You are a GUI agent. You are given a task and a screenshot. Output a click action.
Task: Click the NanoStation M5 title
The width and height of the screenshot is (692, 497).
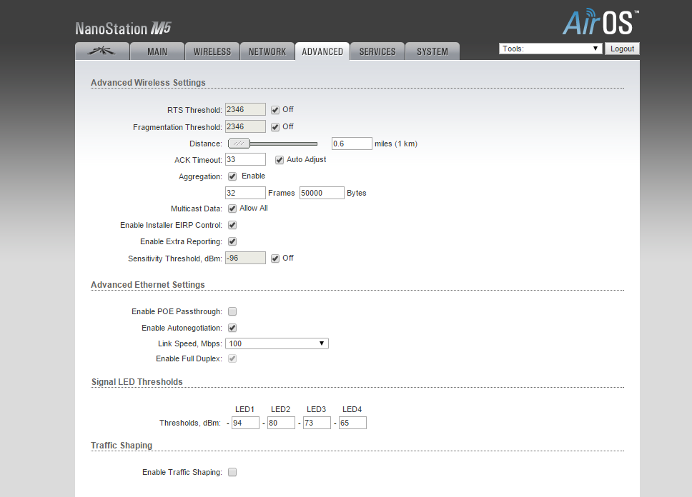click(x=123, y=29)
